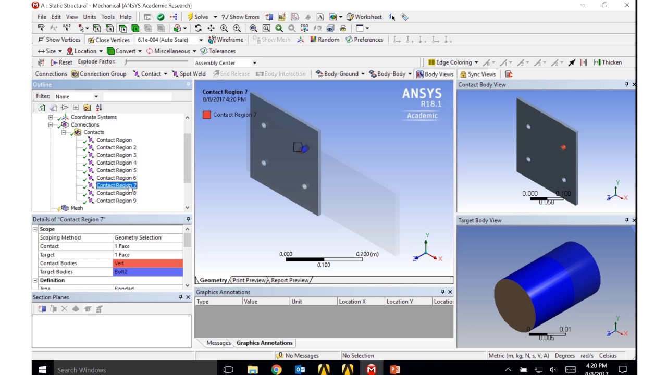This screenshot has height=375, width=667.
Task: Toggle Close Vertices
Action: coord(108,40)
